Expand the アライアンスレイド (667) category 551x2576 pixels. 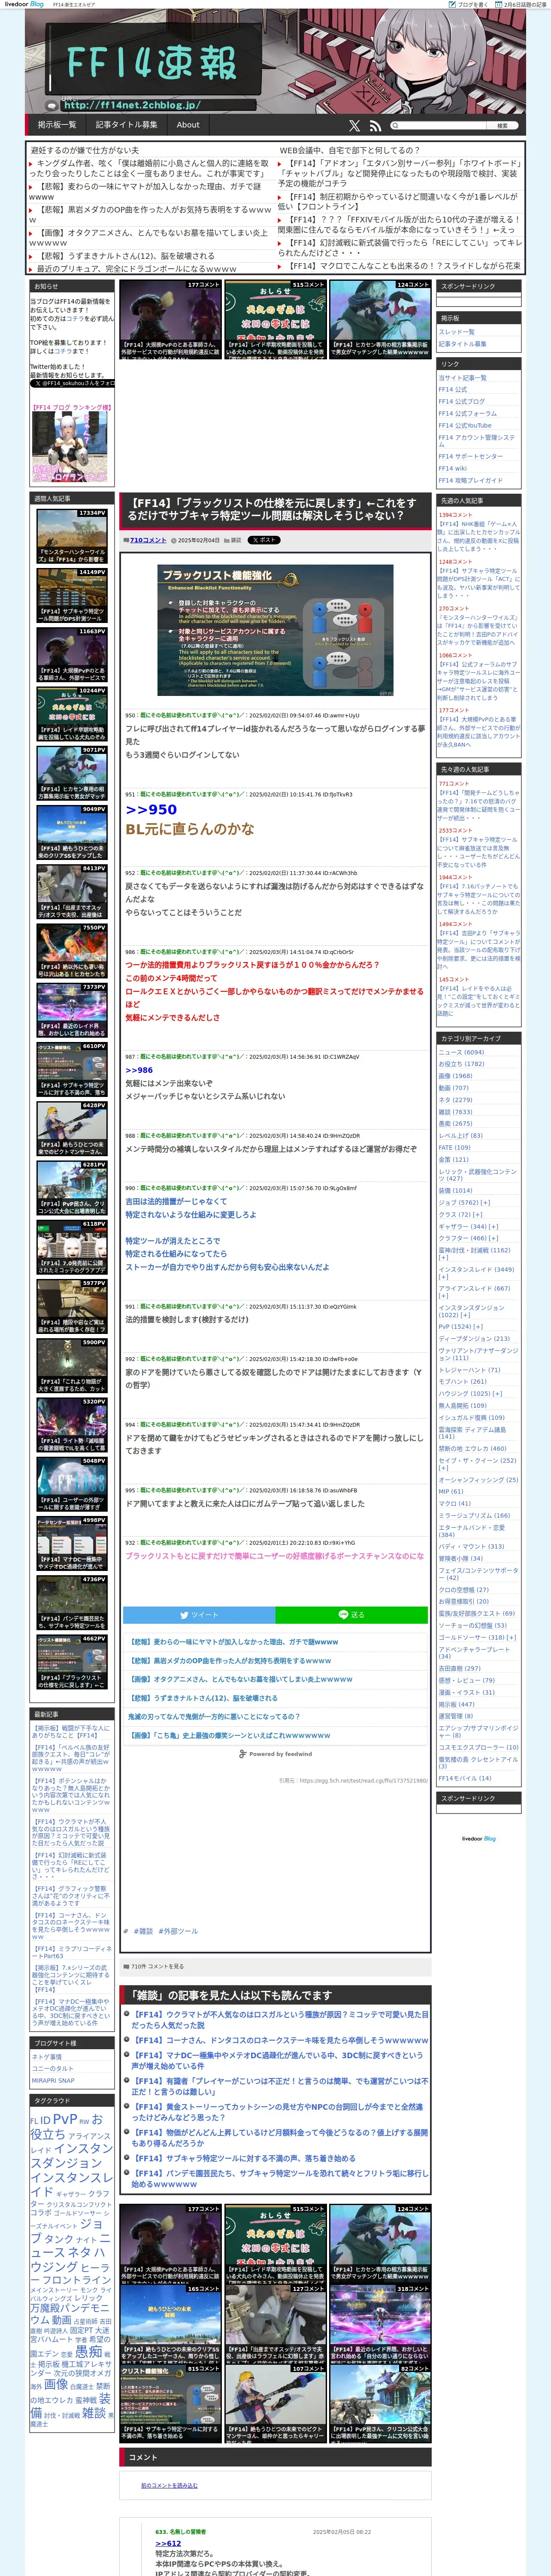tap(443, 1296)
